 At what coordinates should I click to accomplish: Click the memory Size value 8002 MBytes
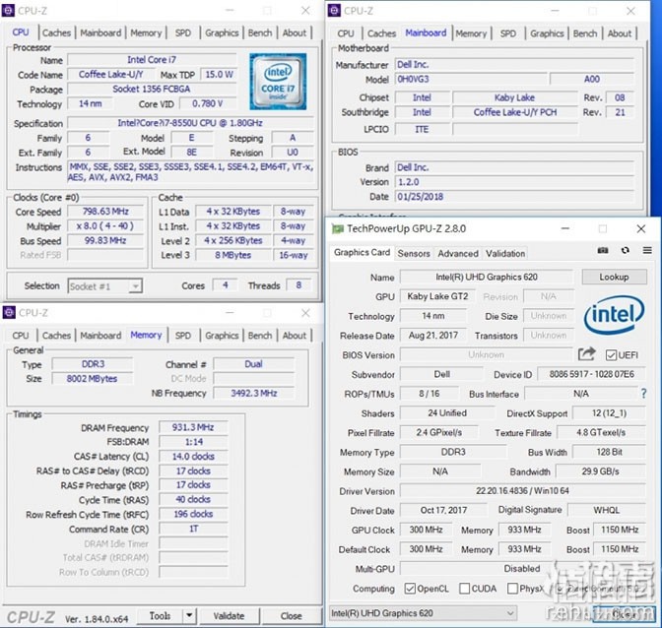tap(92, 378)
